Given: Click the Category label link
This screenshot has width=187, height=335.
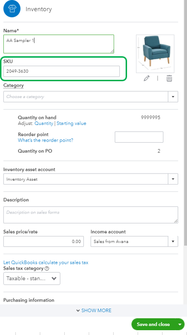Looking at the screenshot, I should pos(13,86).
